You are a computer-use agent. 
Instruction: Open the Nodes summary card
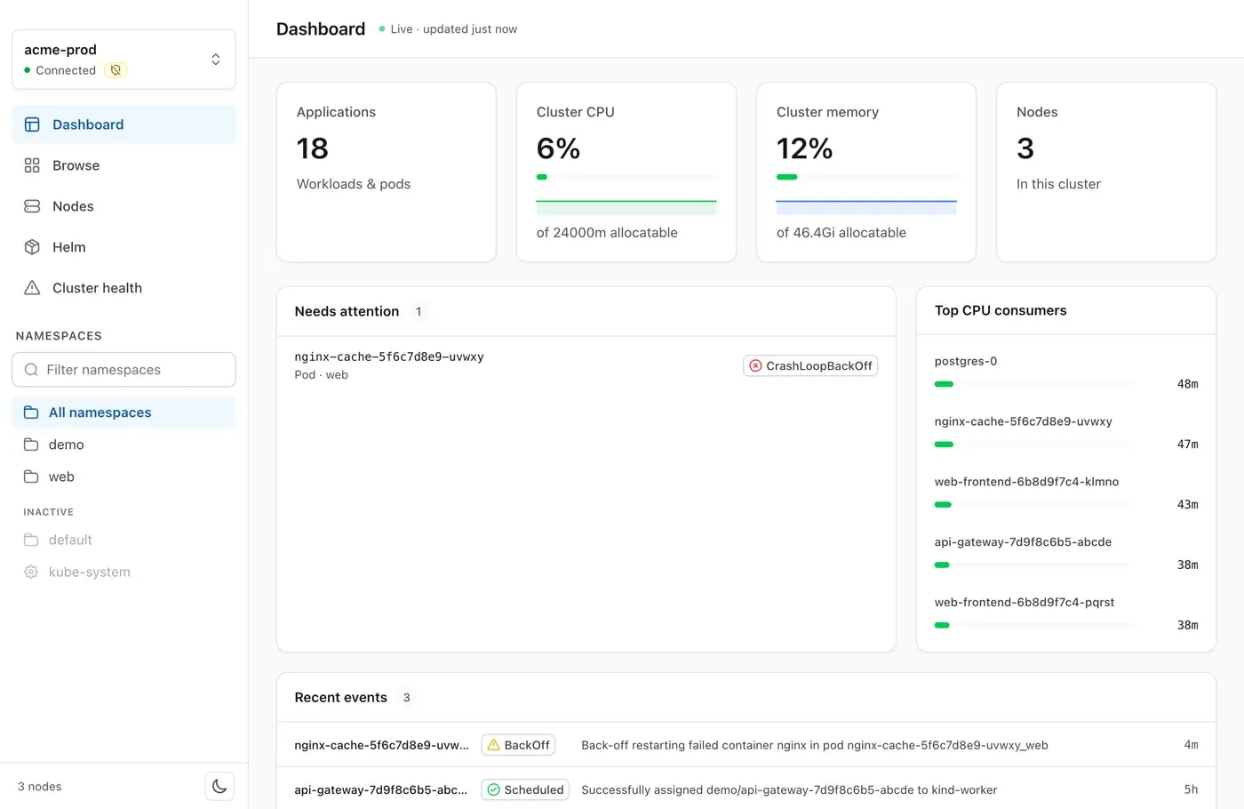pos(1105,172)
